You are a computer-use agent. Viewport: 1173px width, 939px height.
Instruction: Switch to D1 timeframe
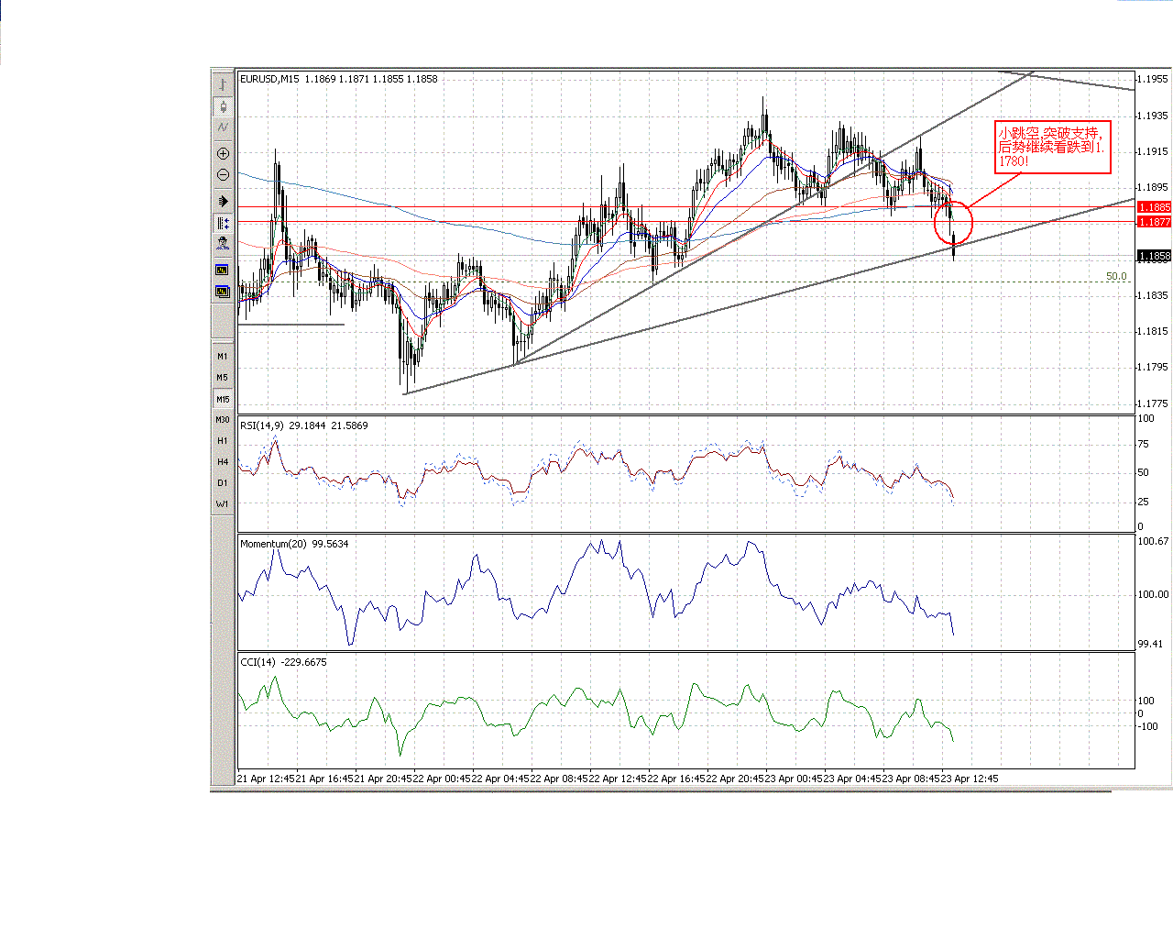223,482
